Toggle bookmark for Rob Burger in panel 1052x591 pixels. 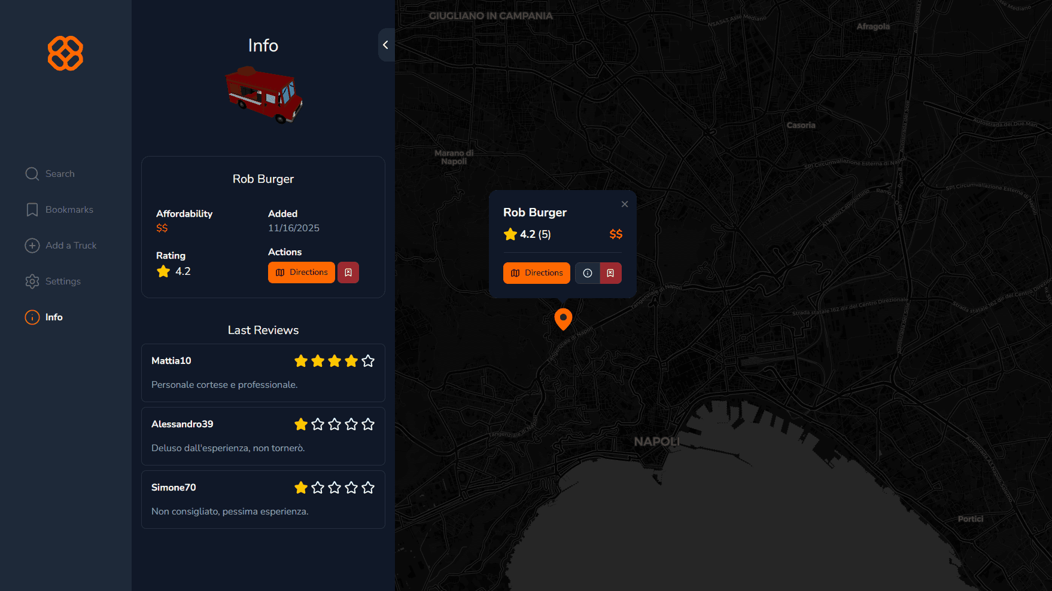click(348, 272)
